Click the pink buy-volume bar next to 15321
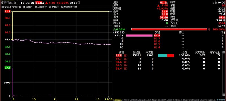Viewport: 226px width, 101px height. pos(139,36)
